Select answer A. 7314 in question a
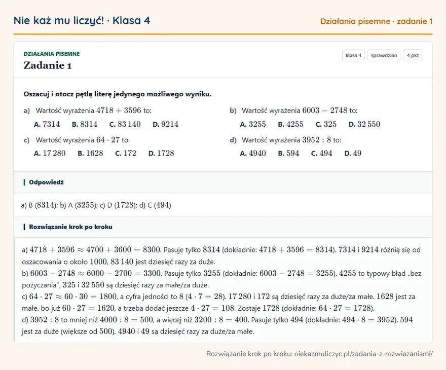The height and width of the screenshot is (370, 446). coord(47,124)
